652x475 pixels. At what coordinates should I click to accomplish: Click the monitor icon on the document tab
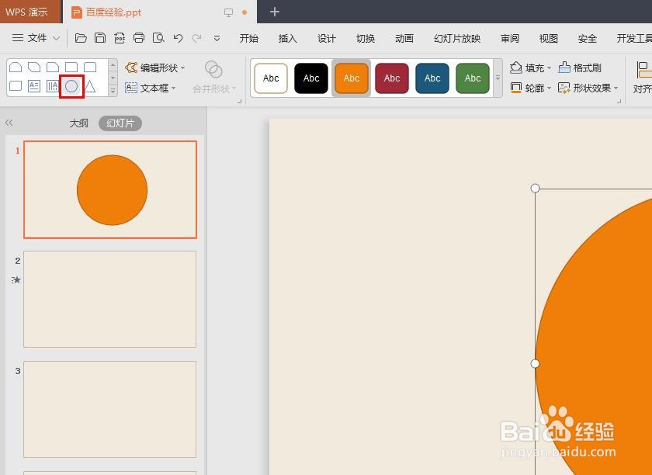click(x=228, y=12)
